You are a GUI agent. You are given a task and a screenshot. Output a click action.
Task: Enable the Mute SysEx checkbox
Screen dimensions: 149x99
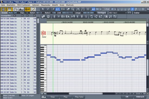(2, 98)
